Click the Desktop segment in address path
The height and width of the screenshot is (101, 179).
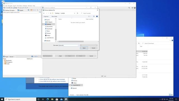point(57,13)
